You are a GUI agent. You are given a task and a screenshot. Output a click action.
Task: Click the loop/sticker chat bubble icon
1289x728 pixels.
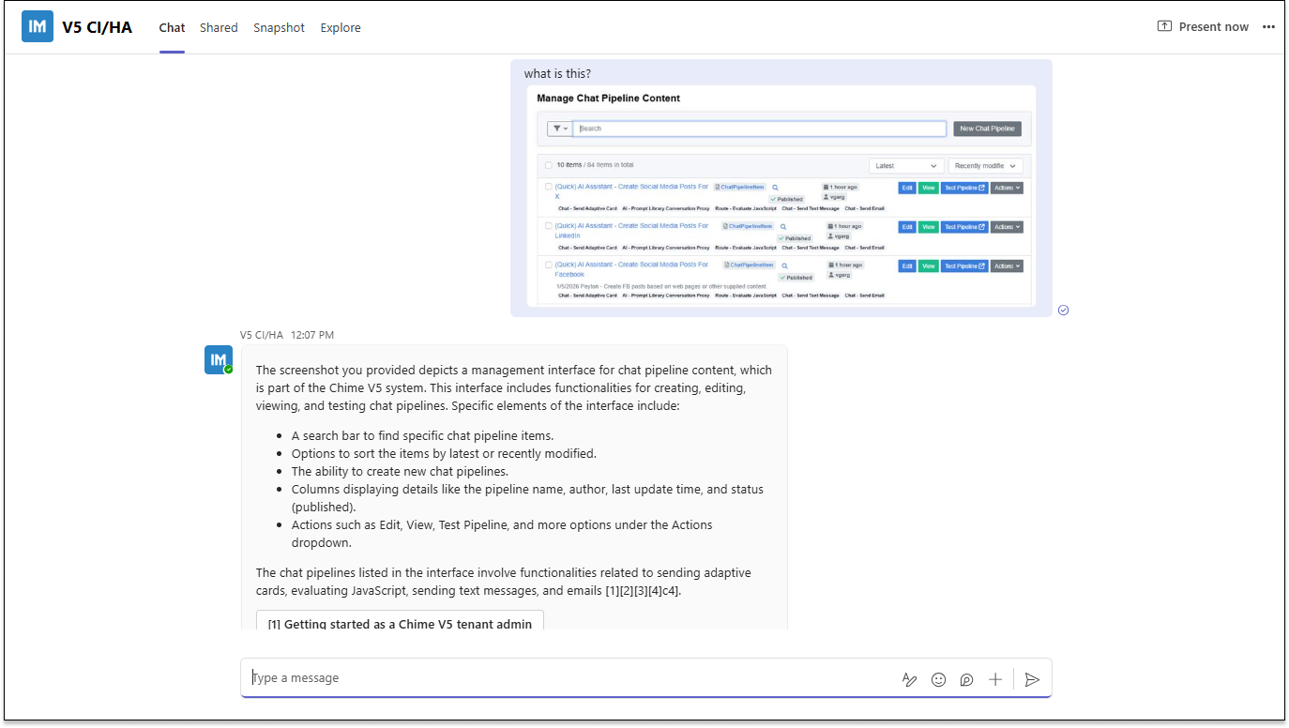966,679
